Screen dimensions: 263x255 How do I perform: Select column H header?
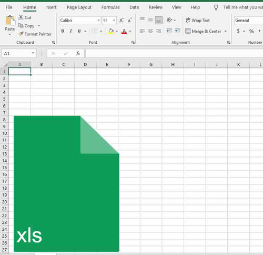(173, 65)
